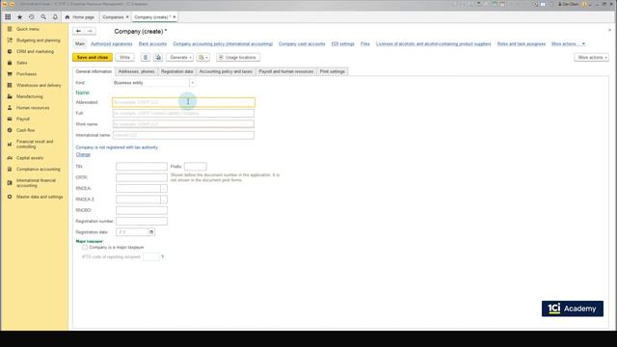
Task: Open Warehouse and delivery section
Action: pos(39,85)
